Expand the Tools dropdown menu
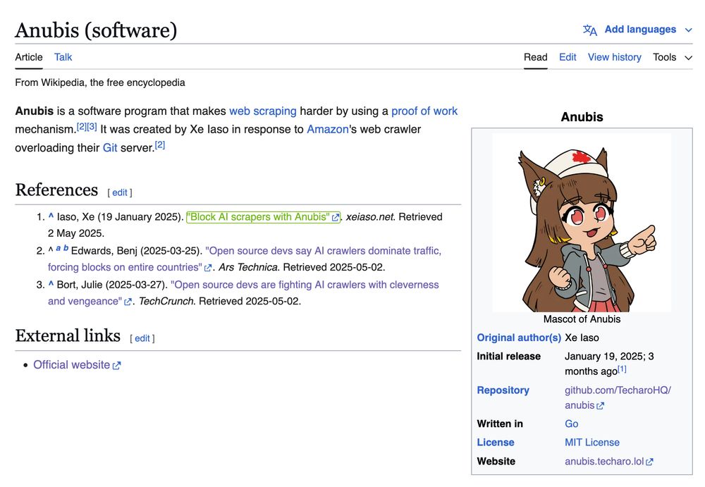Image resolution: width=705 pixels, height=487 pixels. [672, 58]
